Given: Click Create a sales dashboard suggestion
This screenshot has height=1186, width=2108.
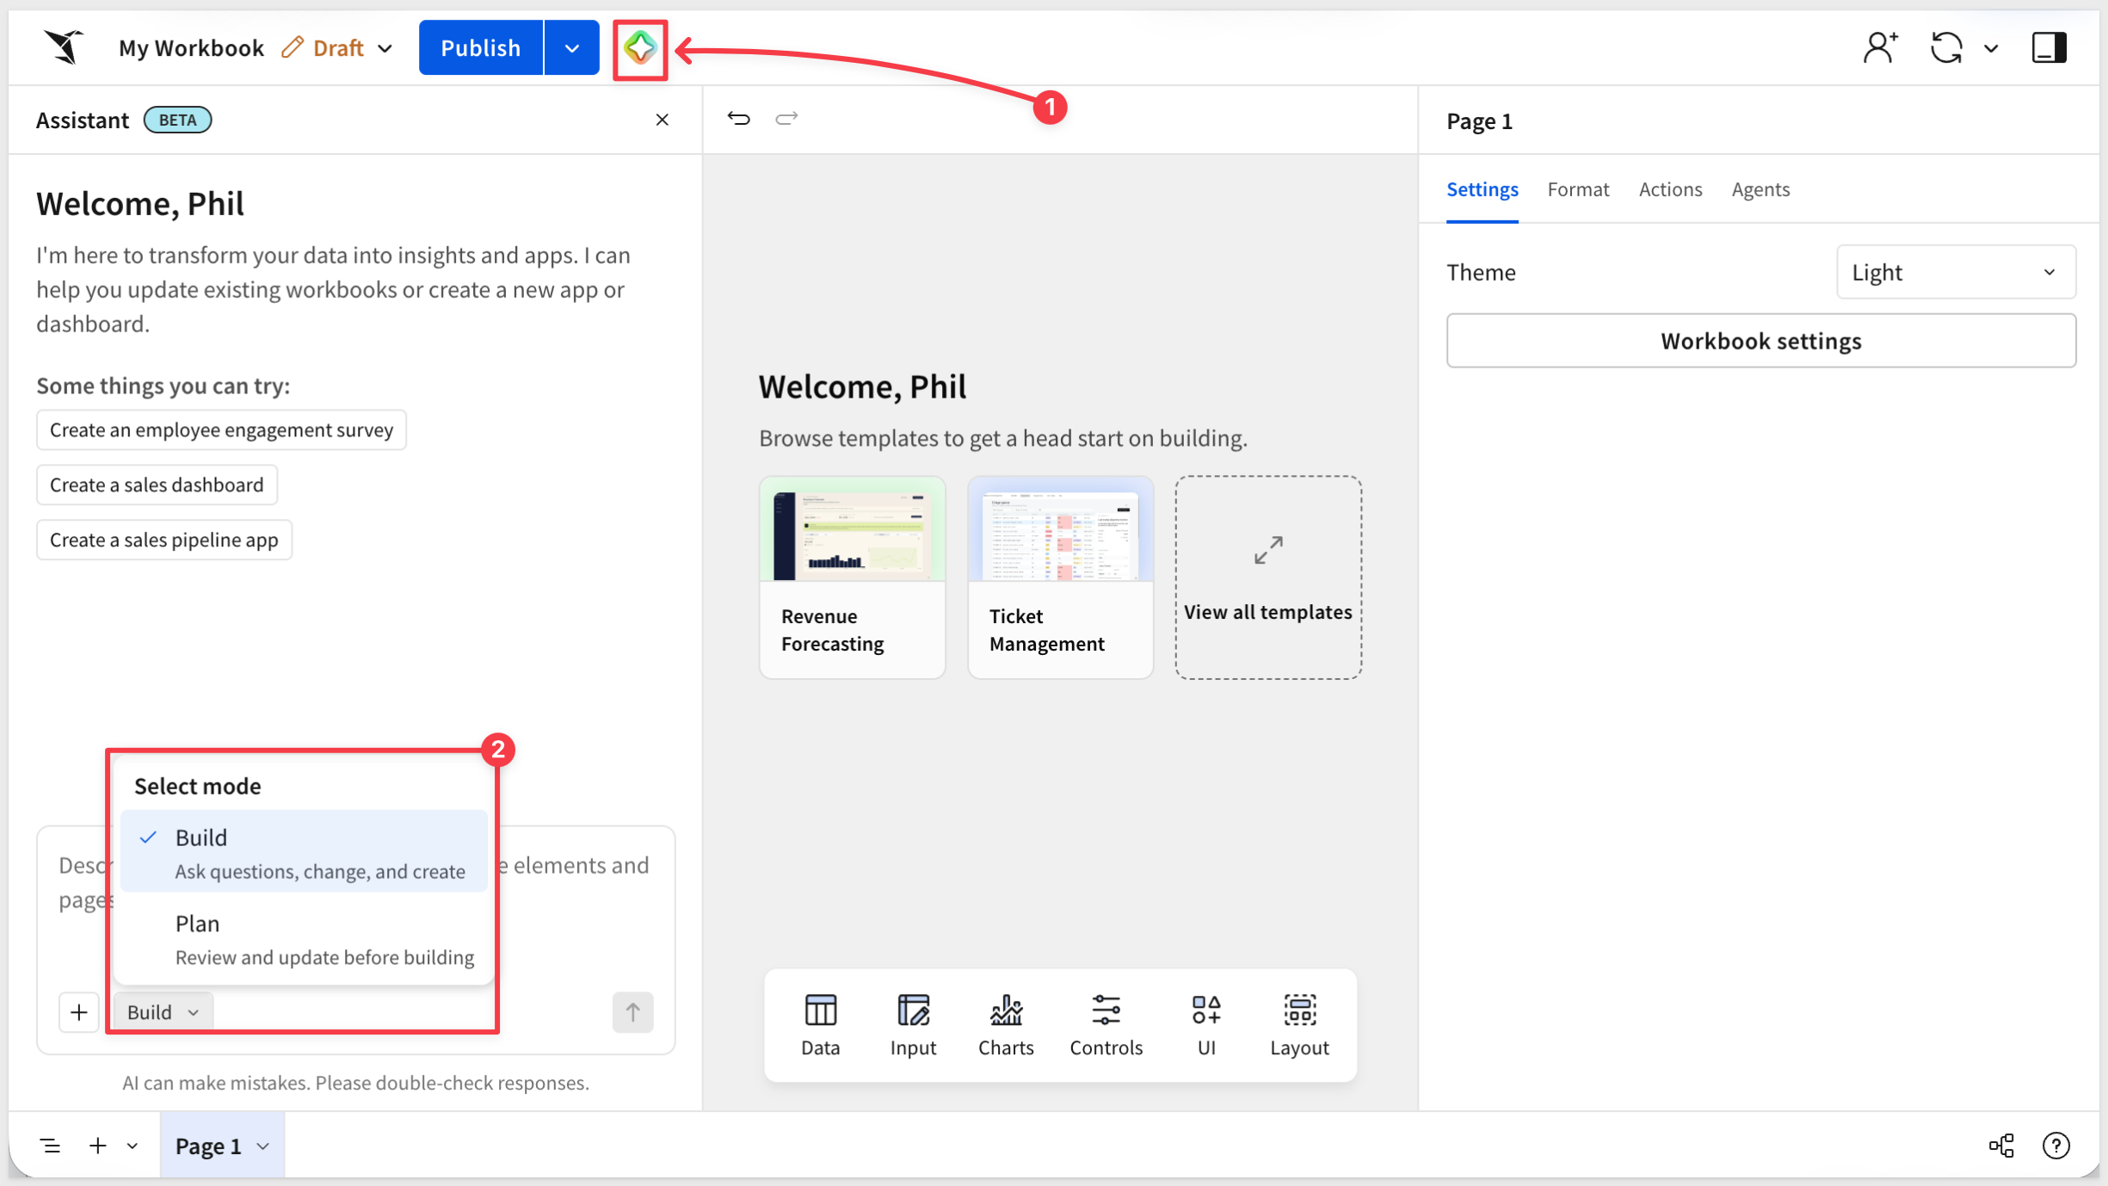Looking at the screenshot, I should (x=157, y=485).
